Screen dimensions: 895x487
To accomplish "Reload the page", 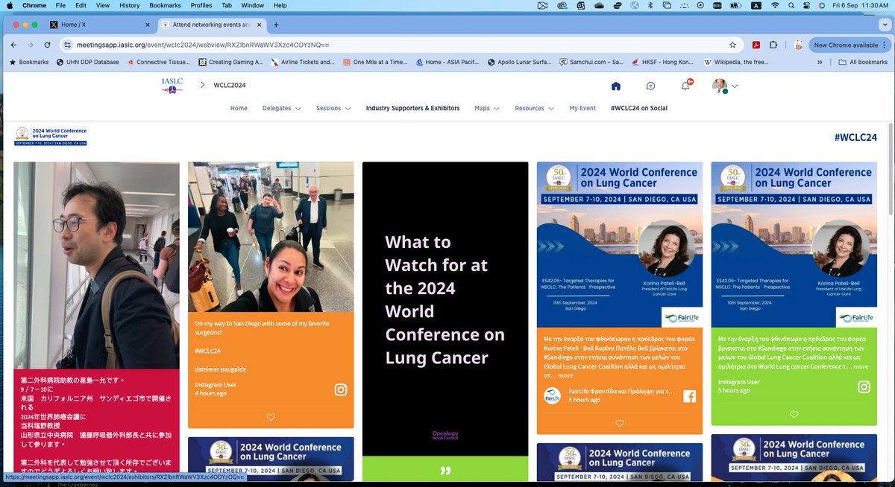I will pos(48,45).
